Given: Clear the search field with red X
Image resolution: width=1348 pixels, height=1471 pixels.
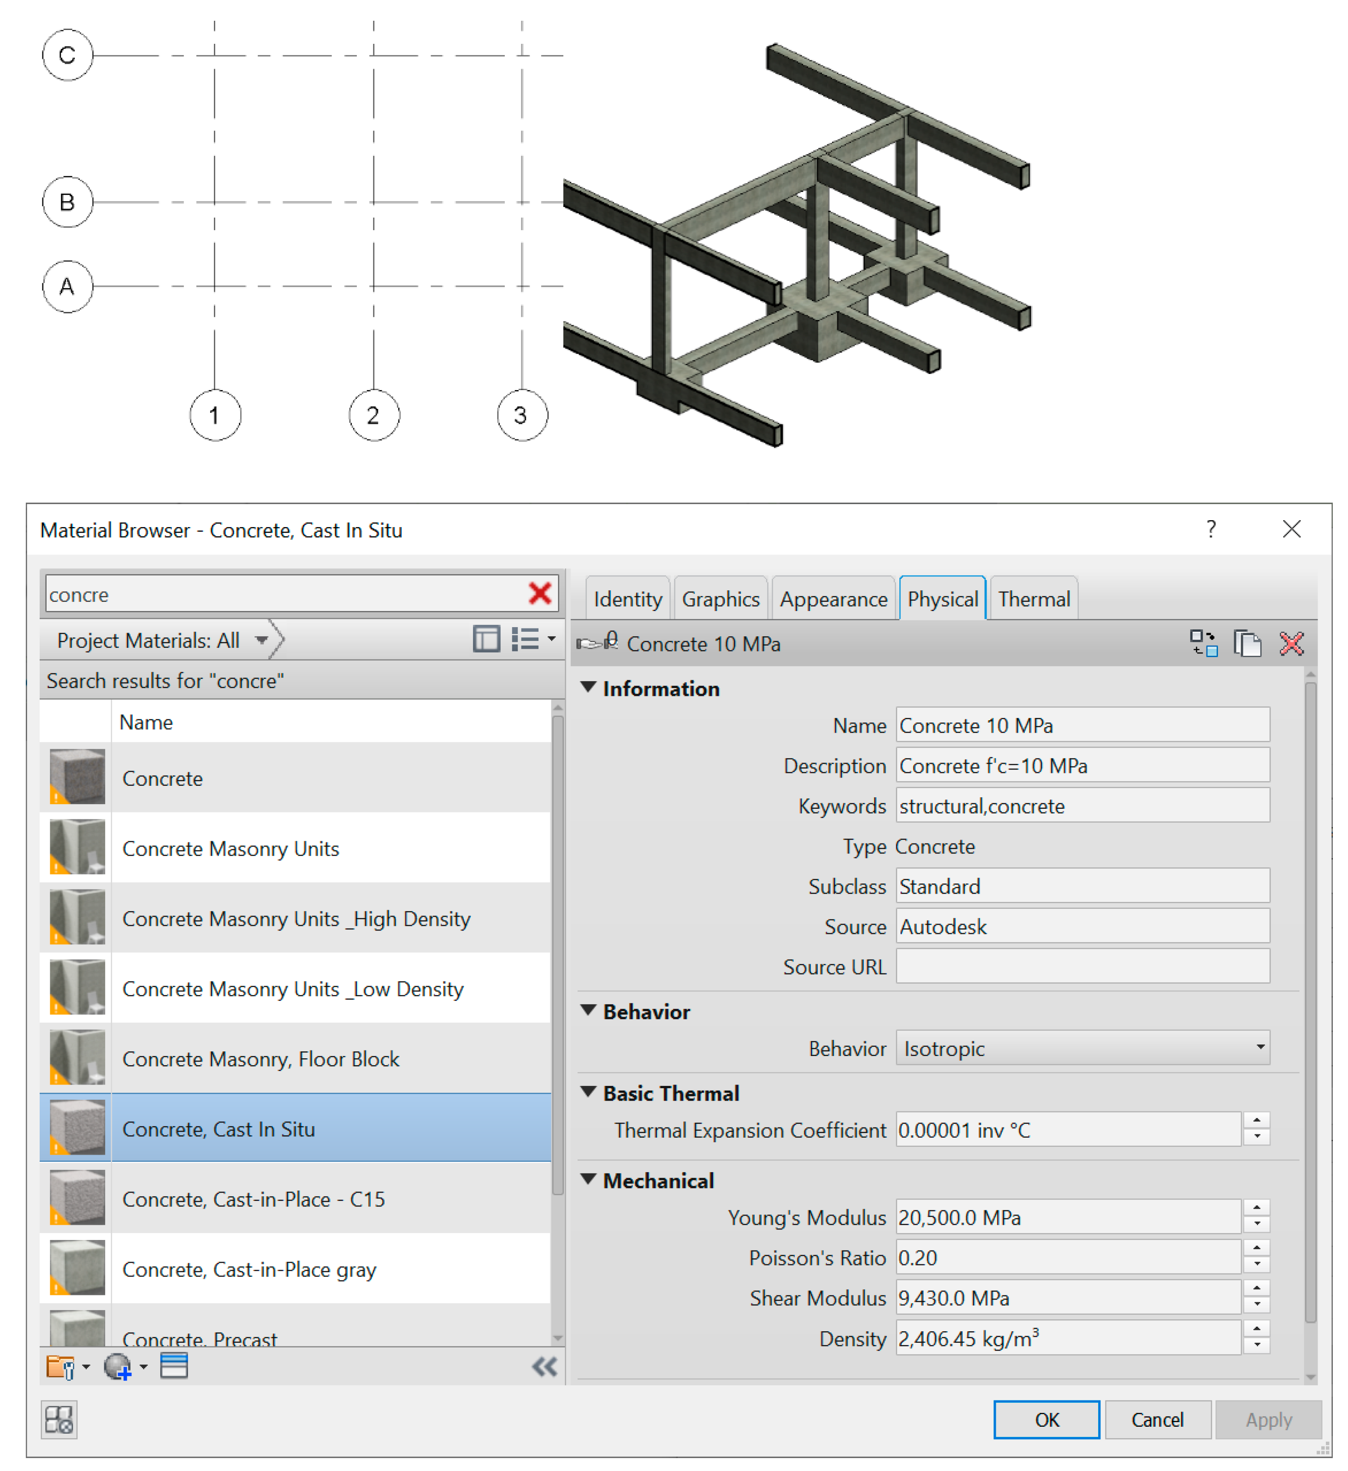Looking at the screenshot, I should click(x=540, y=593).
